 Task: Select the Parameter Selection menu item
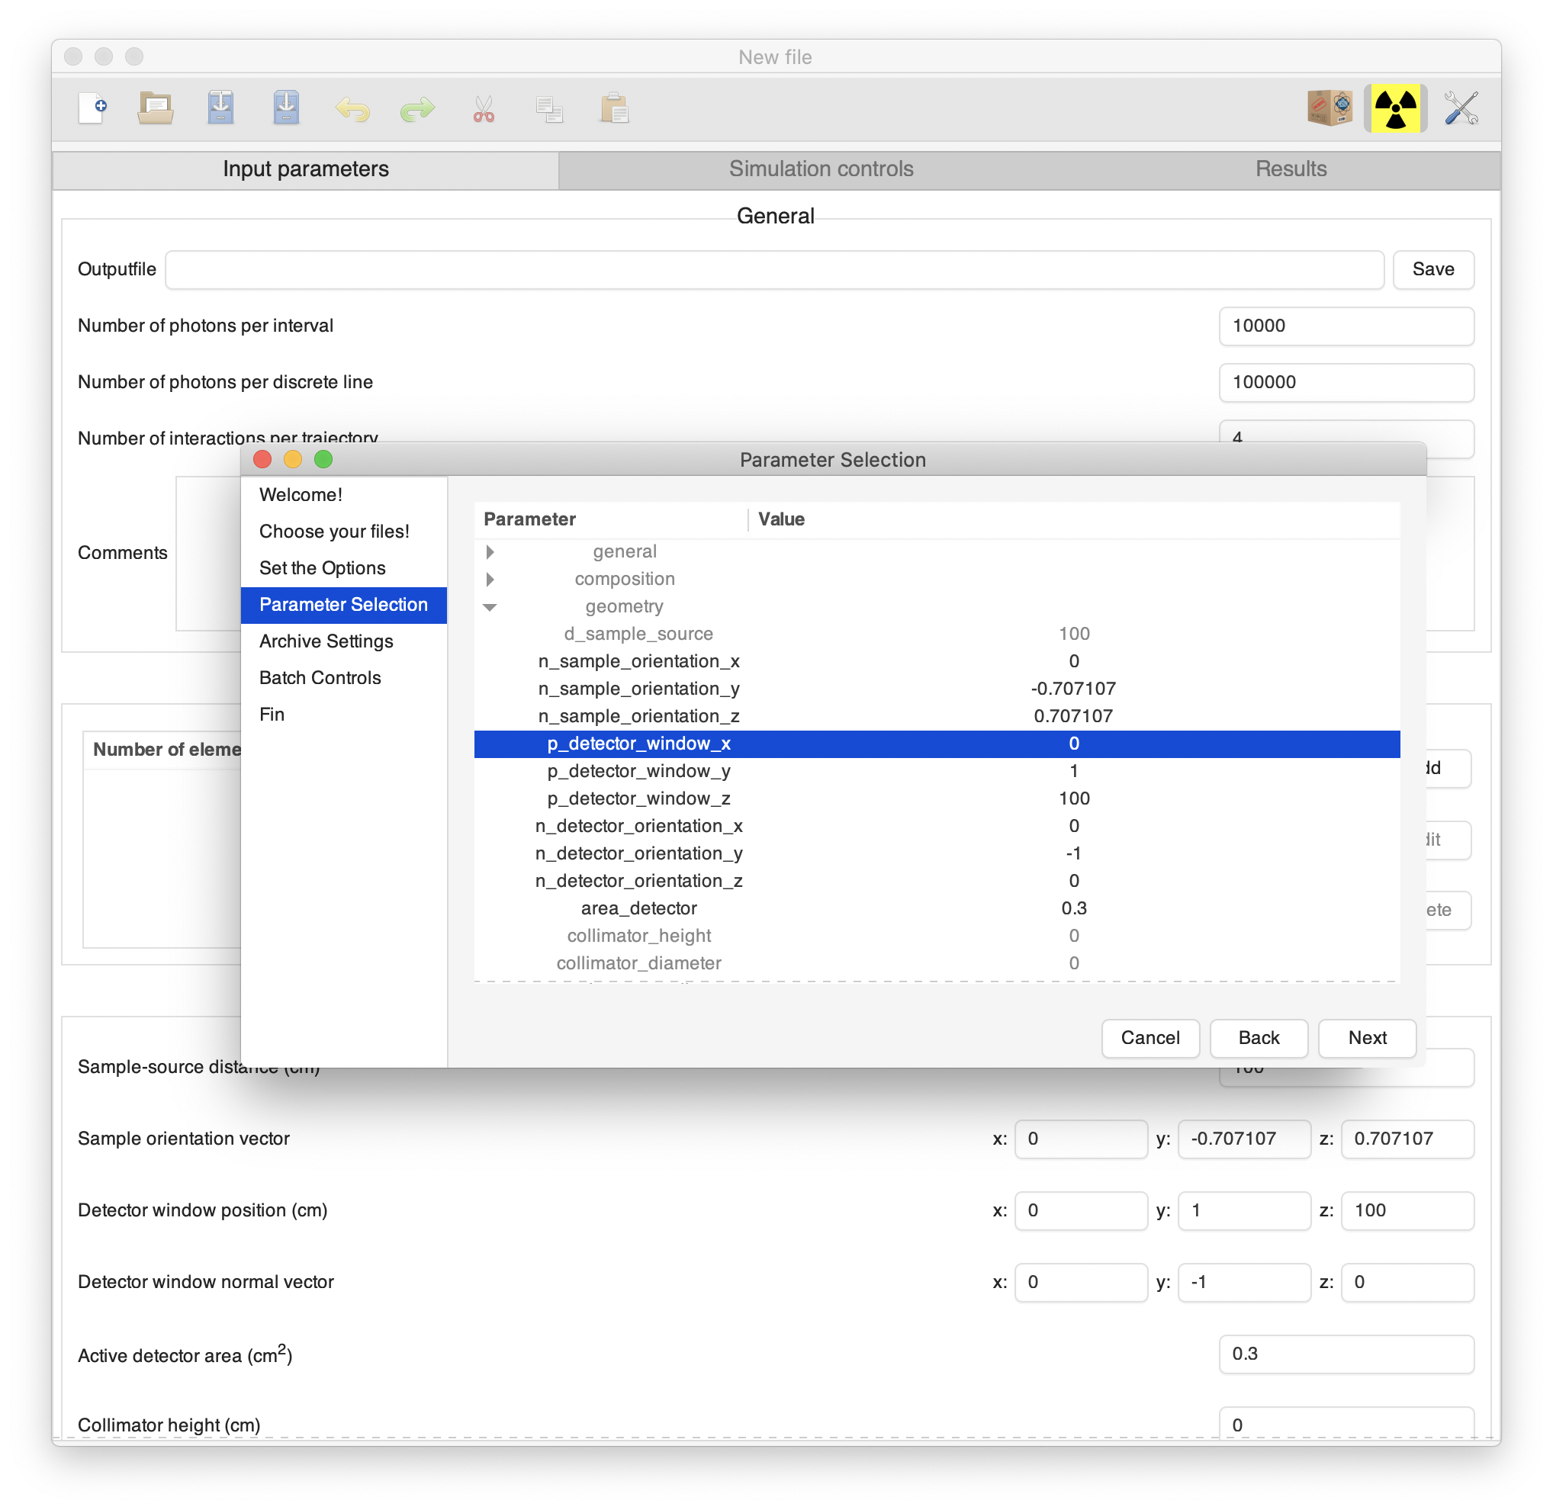[x=344, y=603]
